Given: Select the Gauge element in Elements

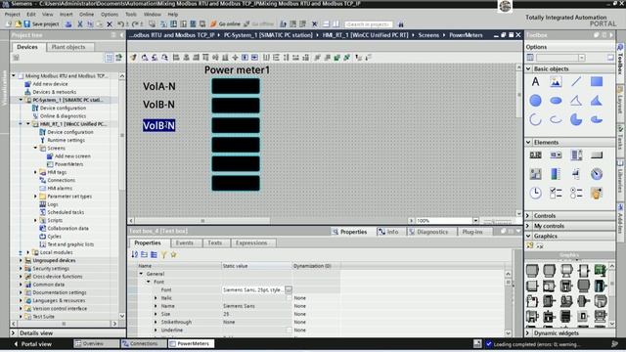Looking at the screenshot, I should tap(597, 174).
